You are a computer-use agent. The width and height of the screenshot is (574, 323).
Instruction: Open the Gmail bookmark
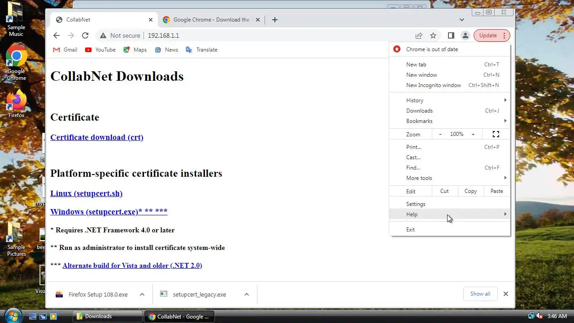[65, 50]
